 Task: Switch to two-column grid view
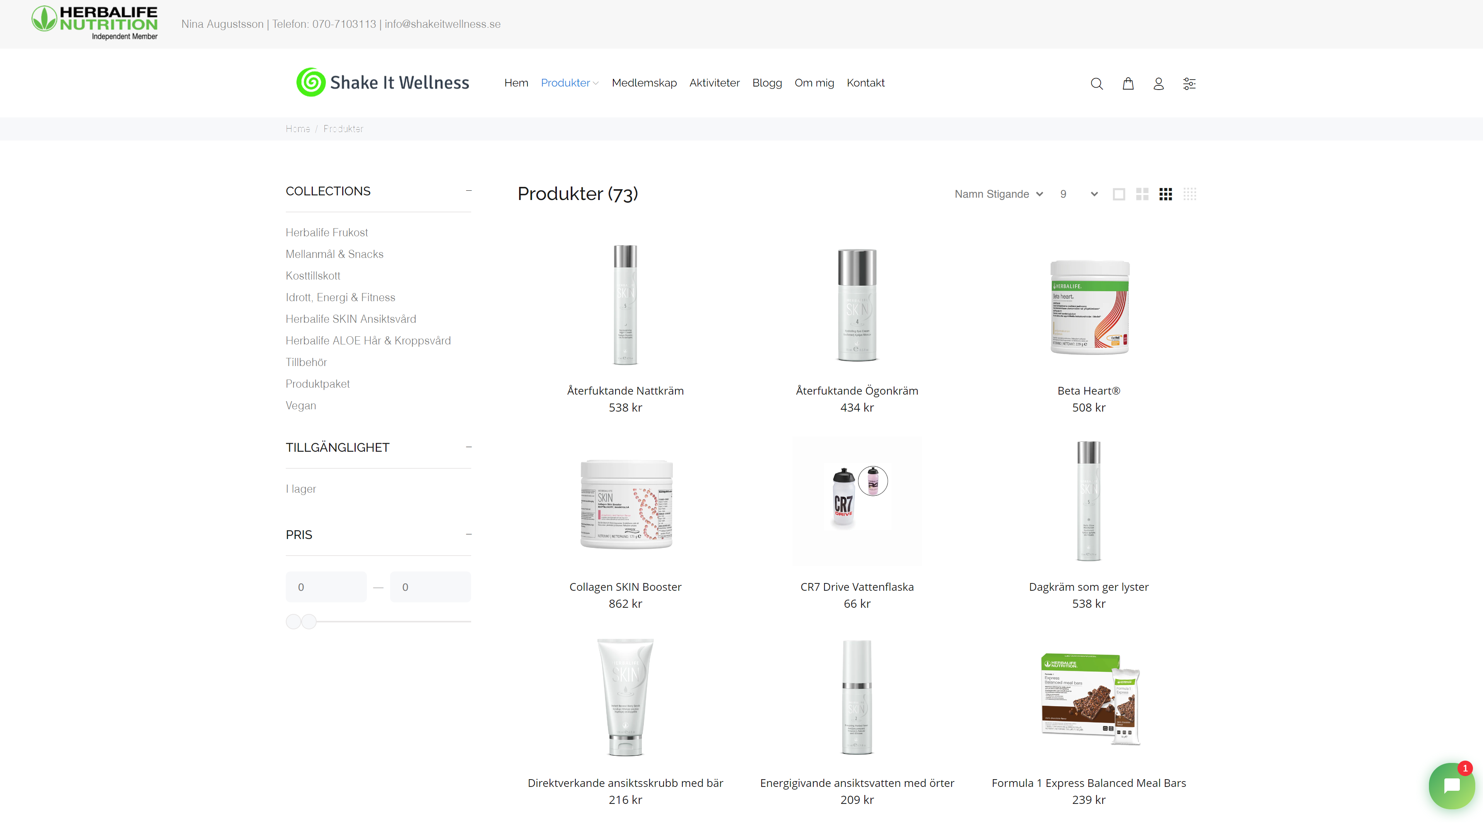coord(1142,195)
